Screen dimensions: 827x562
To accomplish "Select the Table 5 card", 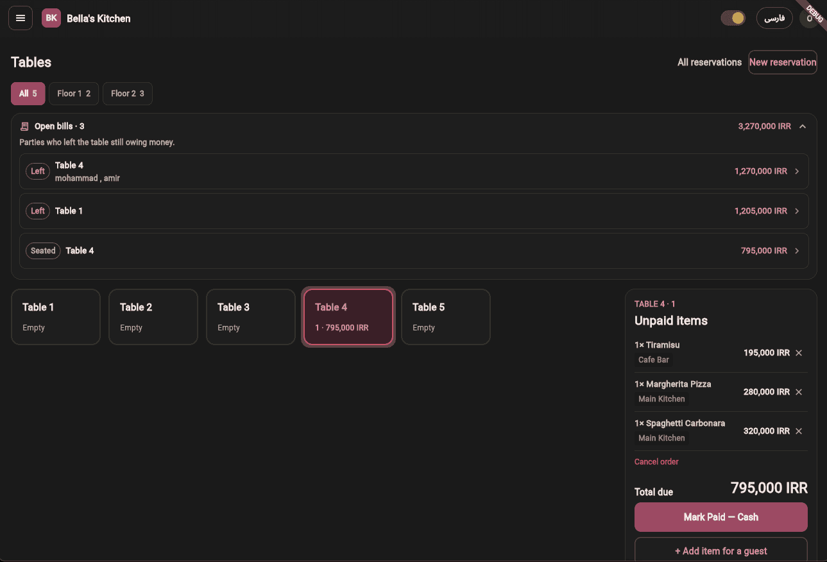I will (446, 317).
